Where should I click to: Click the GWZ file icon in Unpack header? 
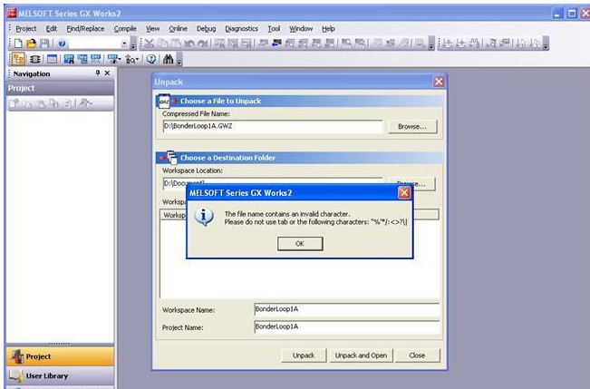(x=164, y=101)
